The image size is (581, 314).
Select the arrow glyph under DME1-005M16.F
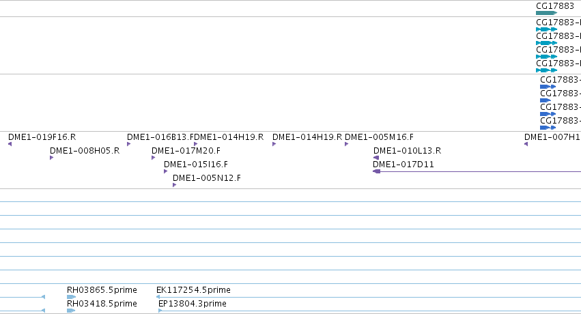pyautogui.click(x=346, y=144)
